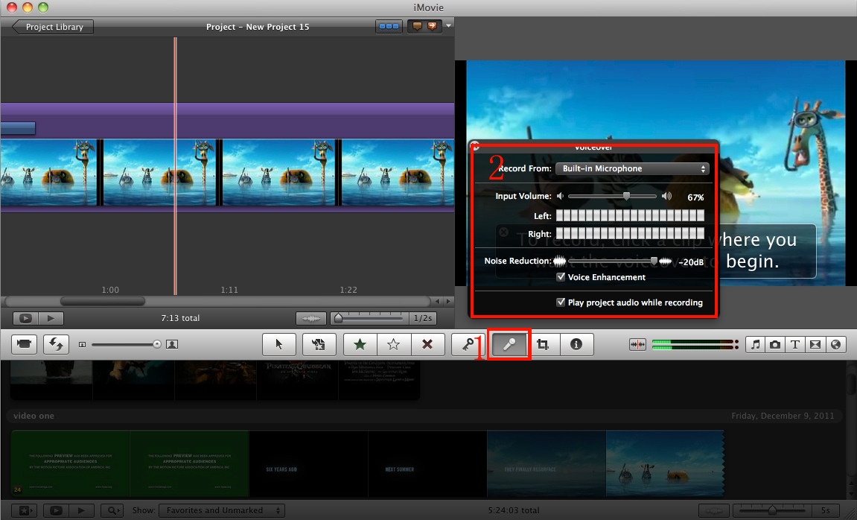
Task: Open the photo browser camera icon
Action: pos(775,344)
